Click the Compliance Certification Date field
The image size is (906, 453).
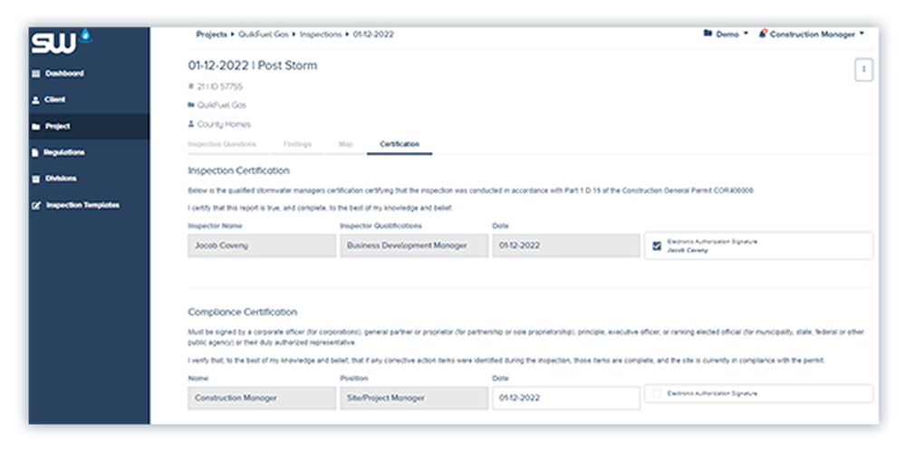coord(565,398)
